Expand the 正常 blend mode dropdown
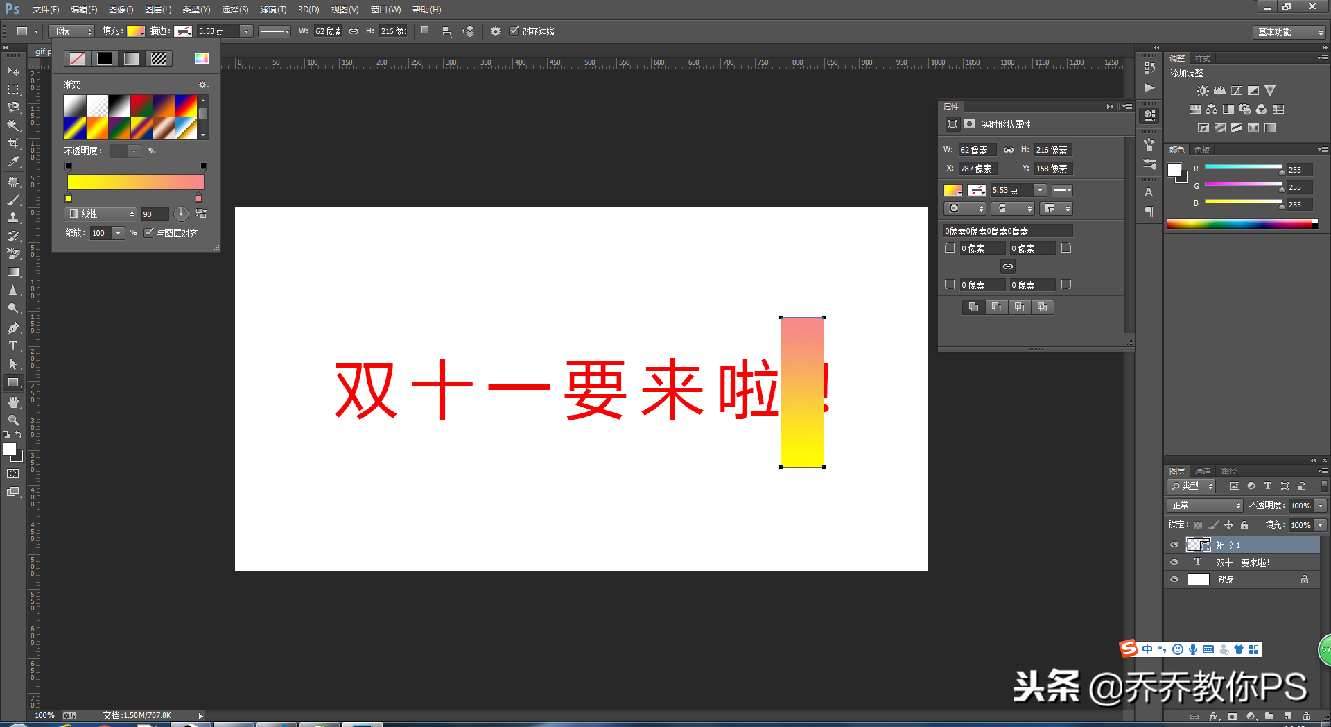The width and height of the screenshot is (1331, 727). (1205, 506)
